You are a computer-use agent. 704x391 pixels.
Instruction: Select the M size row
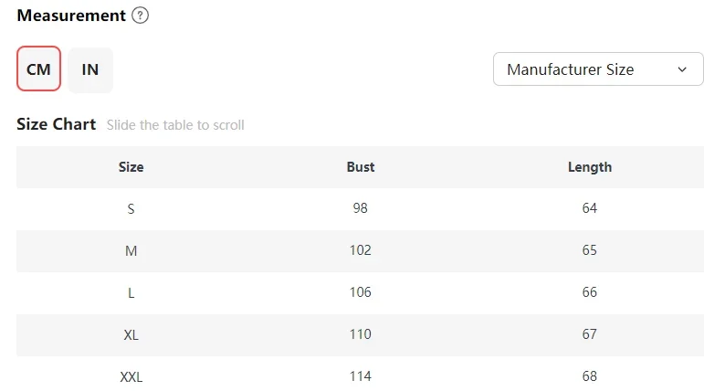(x=131, y=250)
